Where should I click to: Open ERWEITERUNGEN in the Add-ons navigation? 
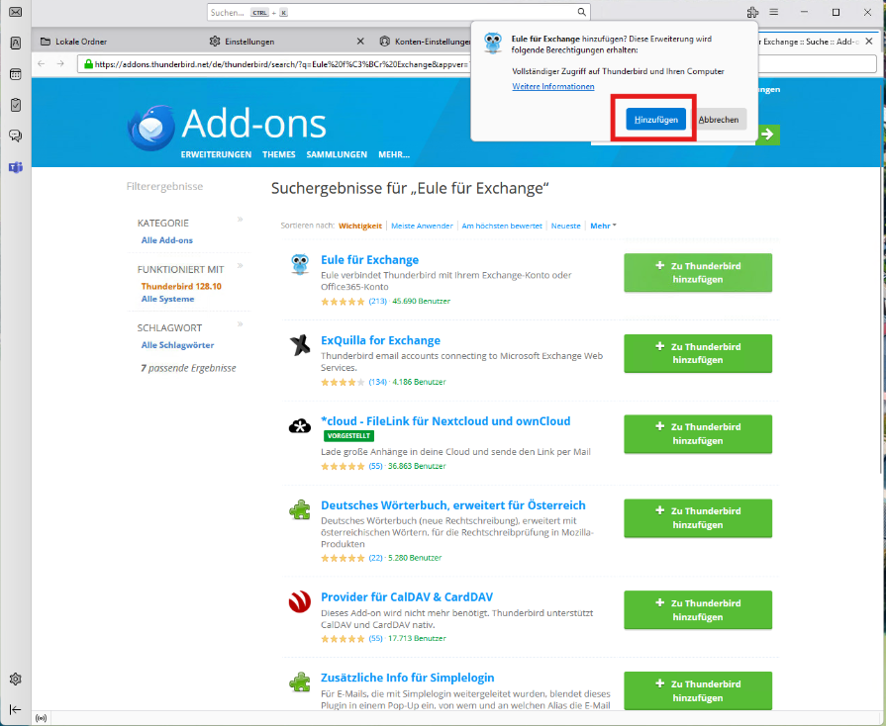point(216,154)
